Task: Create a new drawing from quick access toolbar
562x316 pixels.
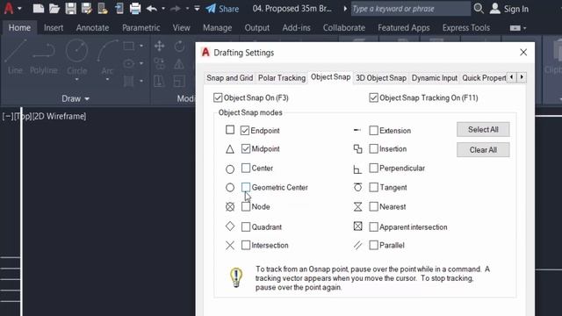Action: click(x=38, y=8)
